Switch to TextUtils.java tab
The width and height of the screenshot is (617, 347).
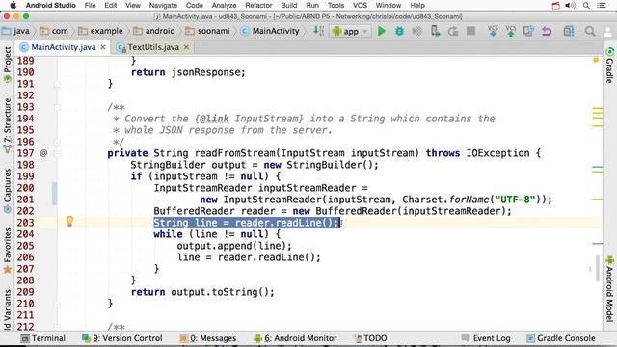[x=153, y=47]
